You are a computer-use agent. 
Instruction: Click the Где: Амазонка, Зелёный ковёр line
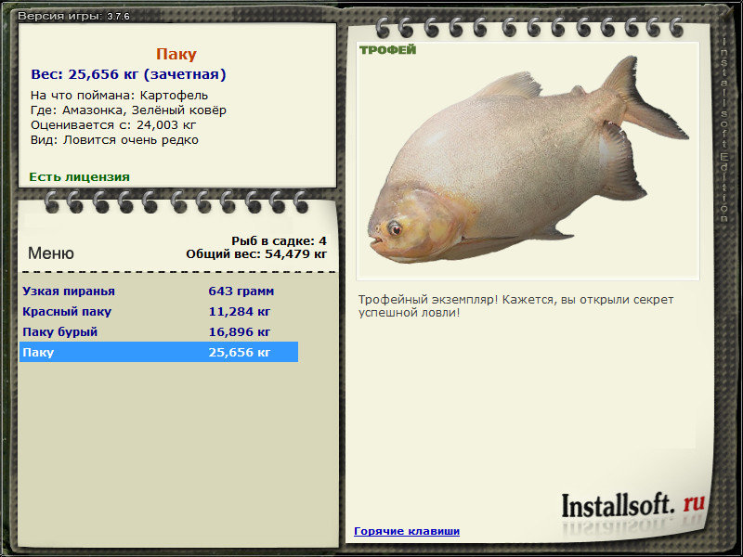[128, 110]
